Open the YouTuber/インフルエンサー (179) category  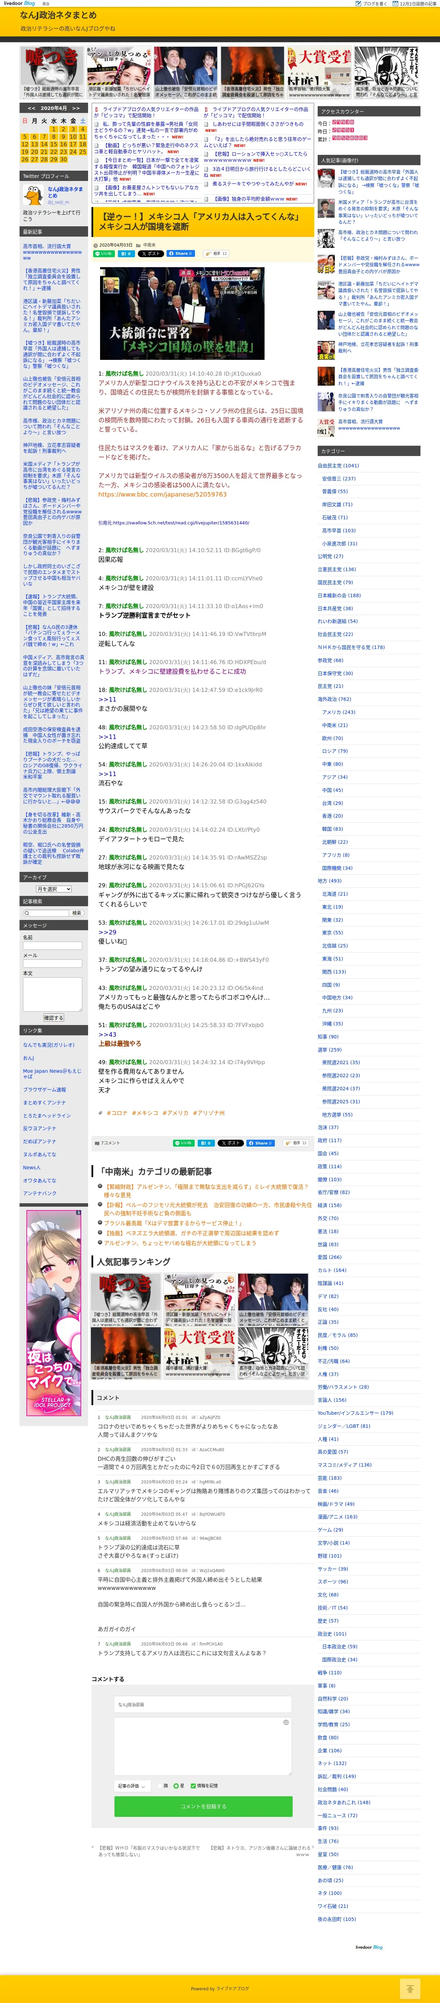[x=355, y=1413]
